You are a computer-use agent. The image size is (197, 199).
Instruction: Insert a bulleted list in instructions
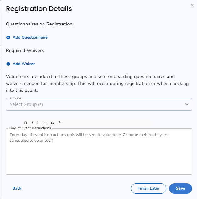[45, 123]
